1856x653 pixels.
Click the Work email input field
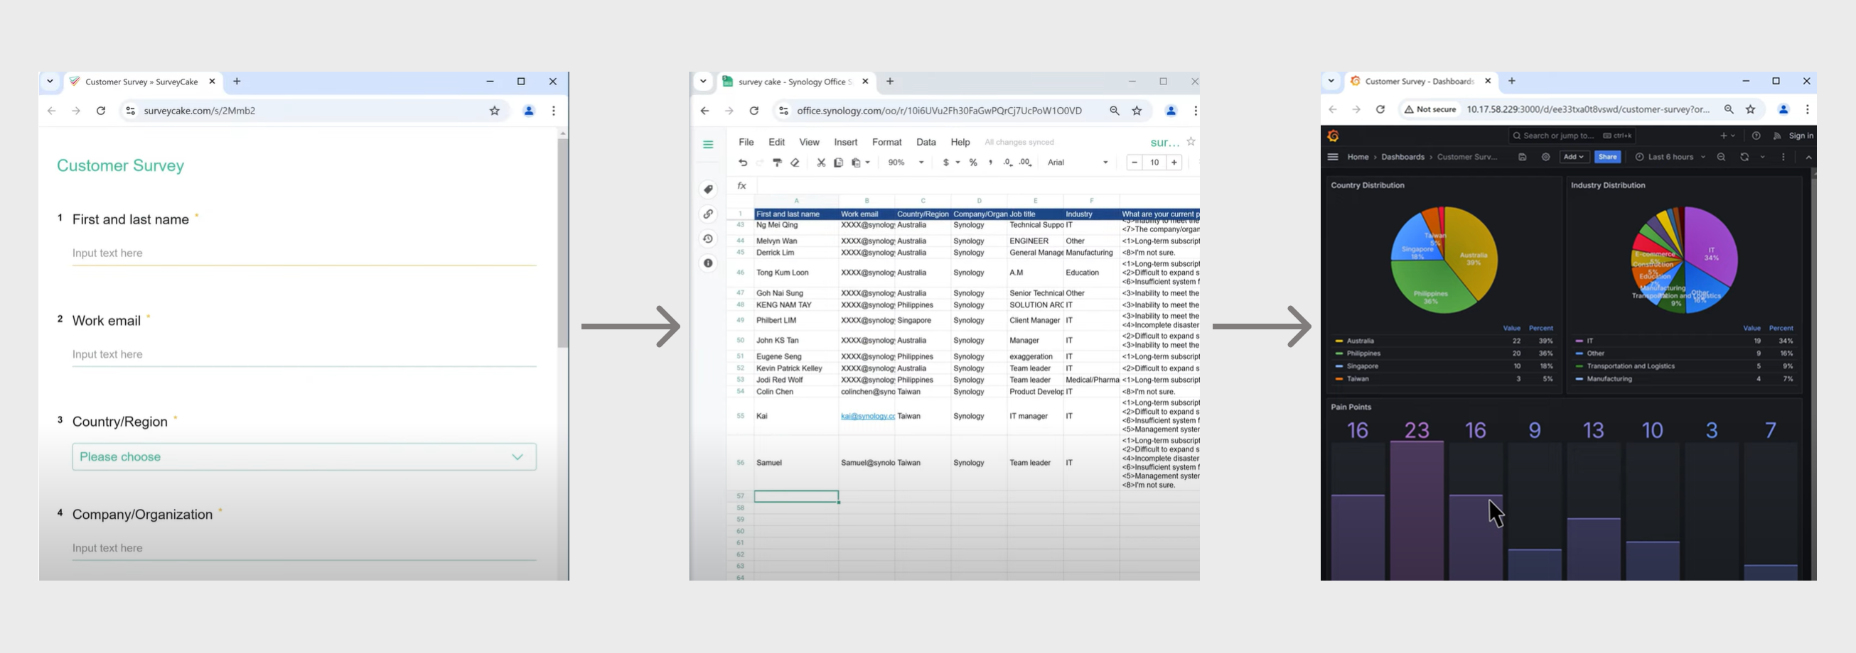(304, 355)
